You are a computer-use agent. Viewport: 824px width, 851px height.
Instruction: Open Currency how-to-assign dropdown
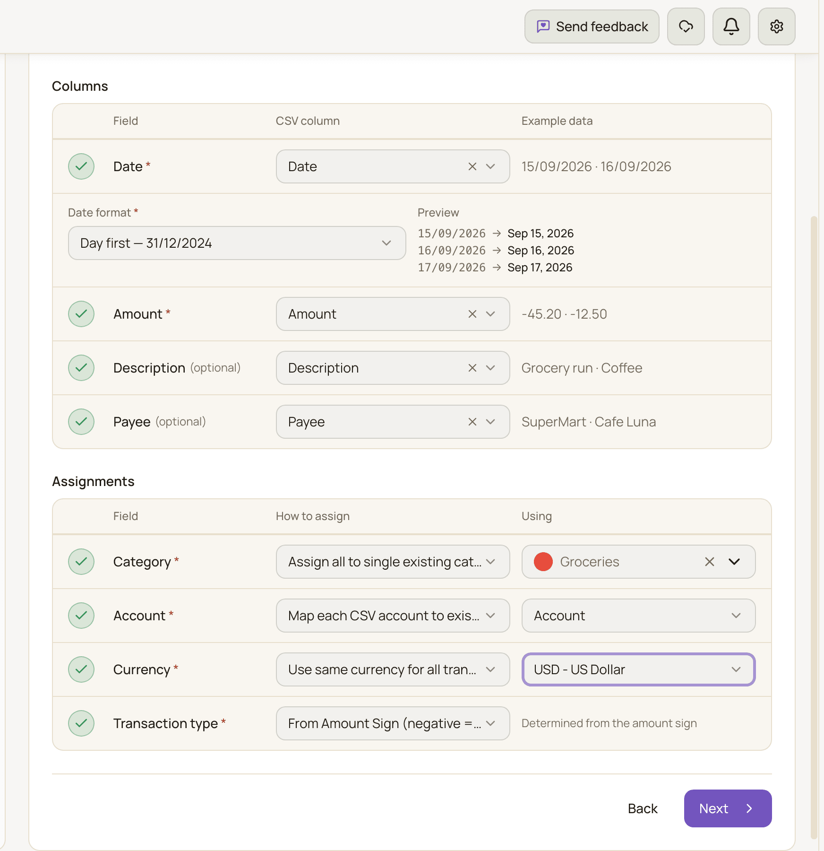click(x=393, y=669)
